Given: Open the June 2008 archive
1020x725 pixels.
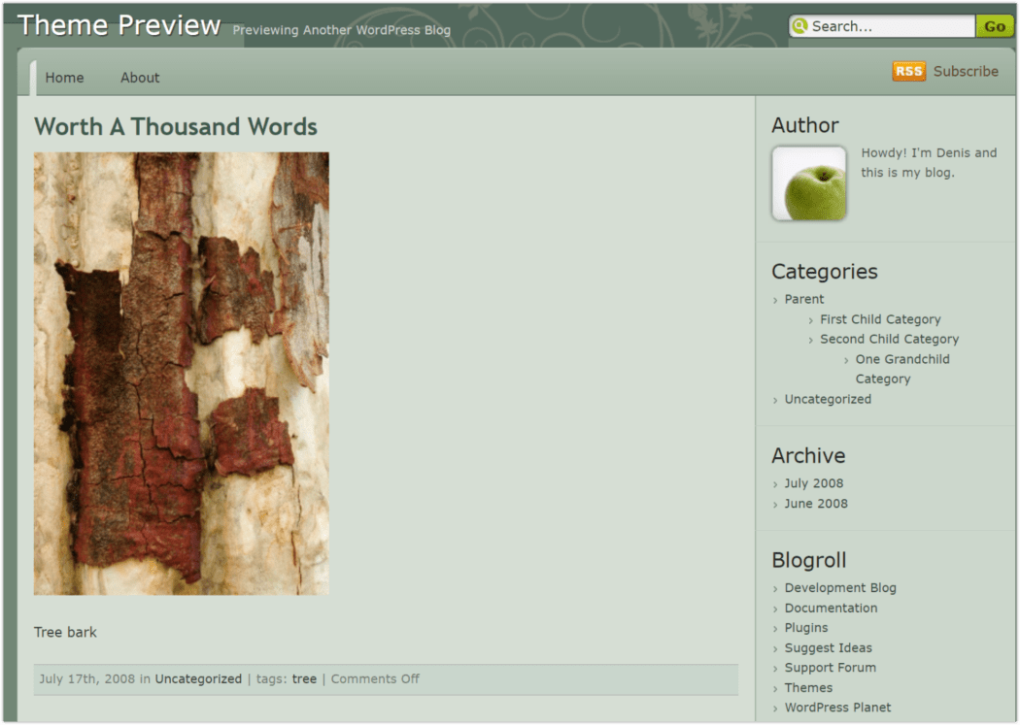Looking at the screenshot, I should click(x=816, y=504).
